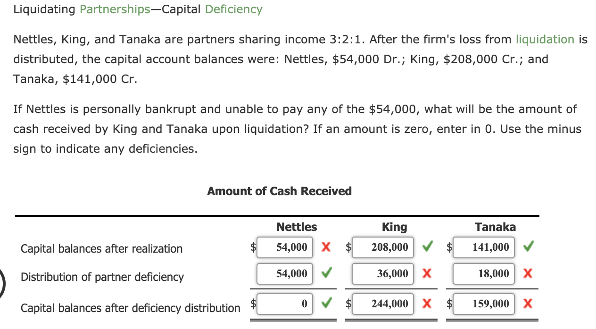This screenshot has height=329, width=596.
Task: Open the liquidation glossary link
Action: tap(545, 39)
